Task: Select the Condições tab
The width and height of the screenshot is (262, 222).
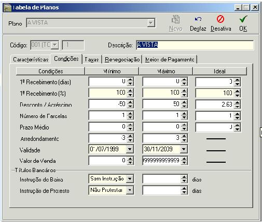Action: click(66, 59)
